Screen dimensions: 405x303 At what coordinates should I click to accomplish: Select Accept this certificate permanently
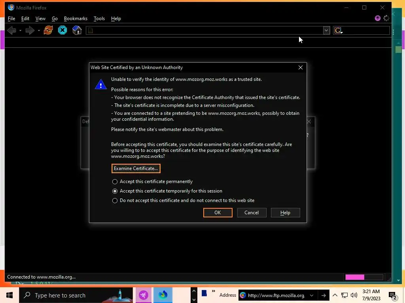(x=115, y=181)
